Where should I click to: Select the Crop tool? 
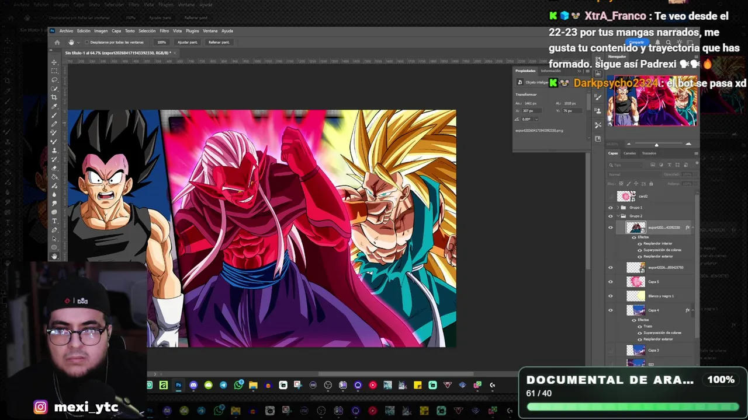54,97
